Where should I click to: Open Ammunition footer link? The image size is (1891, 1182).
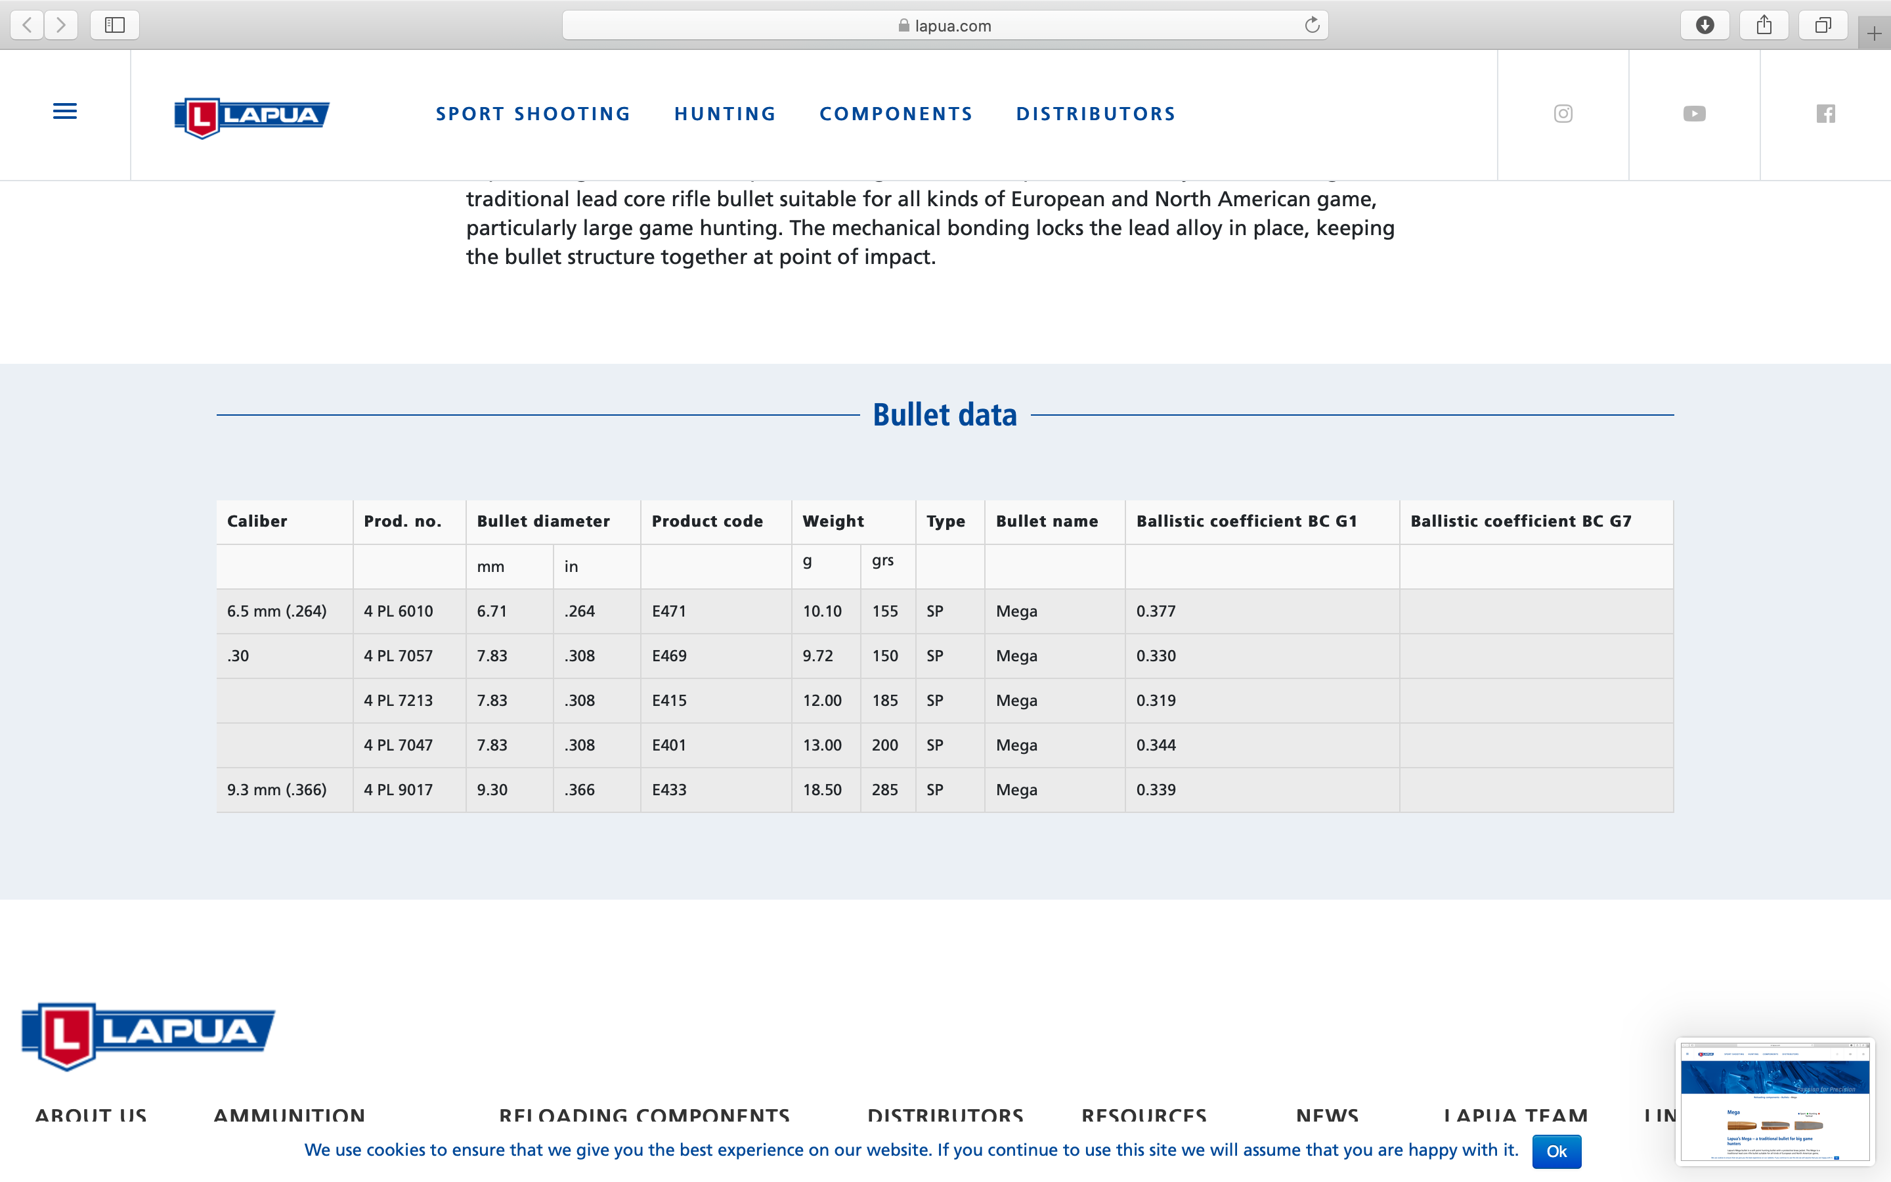coord(289,1115)
